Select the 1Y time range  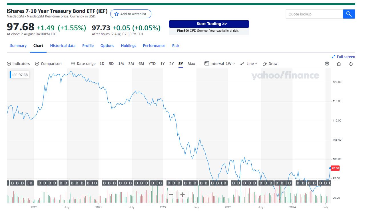point(163,64)
